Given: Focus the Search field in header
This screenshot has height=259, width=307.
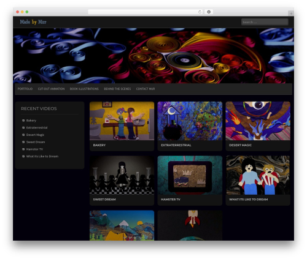Looking at the screenshot, I should coord(265,22).
